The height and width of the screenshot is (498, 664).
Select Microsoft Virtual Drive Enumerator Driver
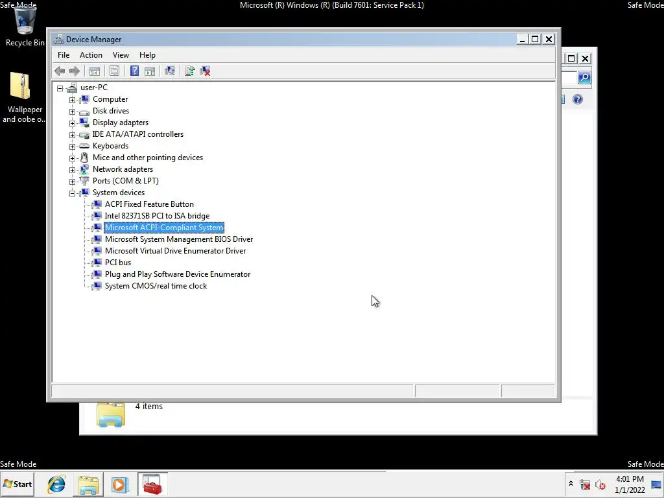(175, 251)
